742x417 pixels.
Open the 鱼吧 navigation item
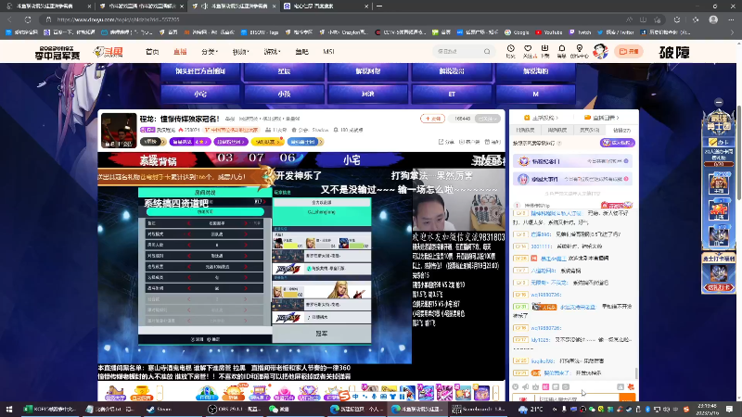(x=301, y=52)
